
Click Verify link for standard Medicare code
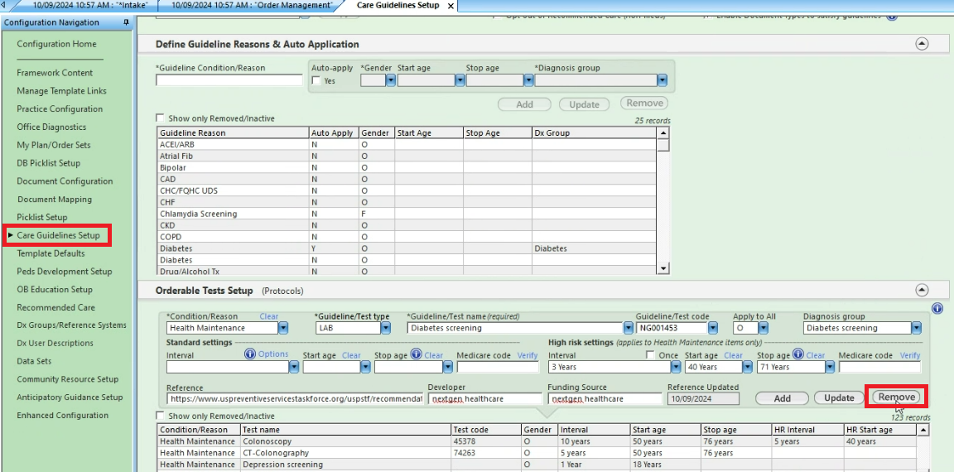tap(528, 355)
